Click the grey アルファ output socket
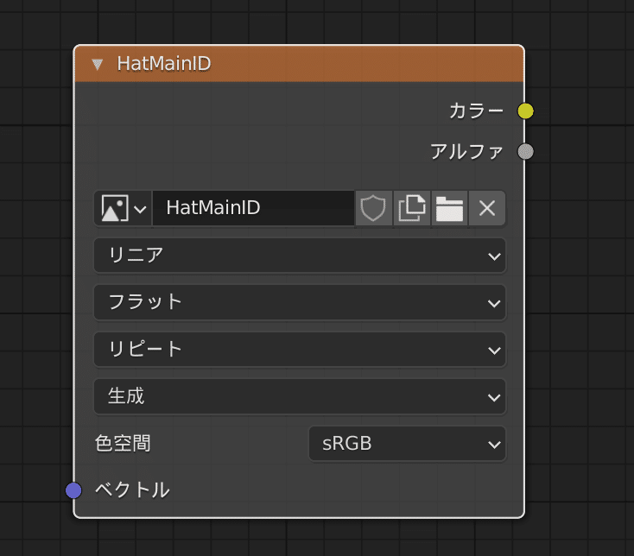Image resolution: width=634 pixels, height=556 pixels. [525, 152]
